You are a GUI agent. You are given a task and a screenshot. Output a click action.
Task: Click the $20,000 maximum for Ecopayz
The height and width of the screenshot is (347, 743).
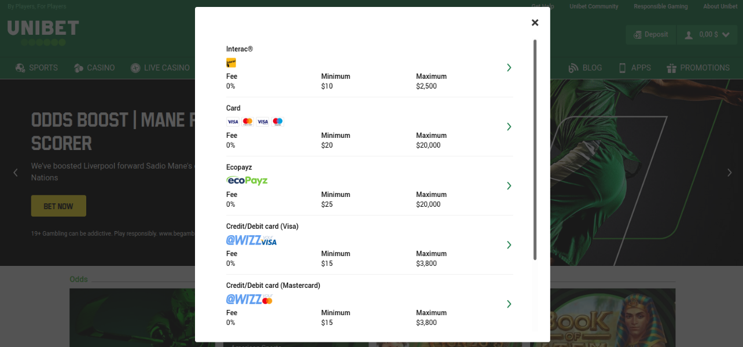[x=428, y=204]
